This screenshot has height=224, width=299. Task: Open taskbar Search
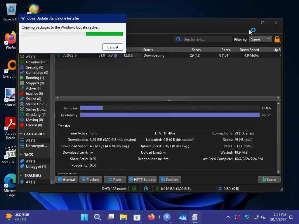[x=98, y=217]
